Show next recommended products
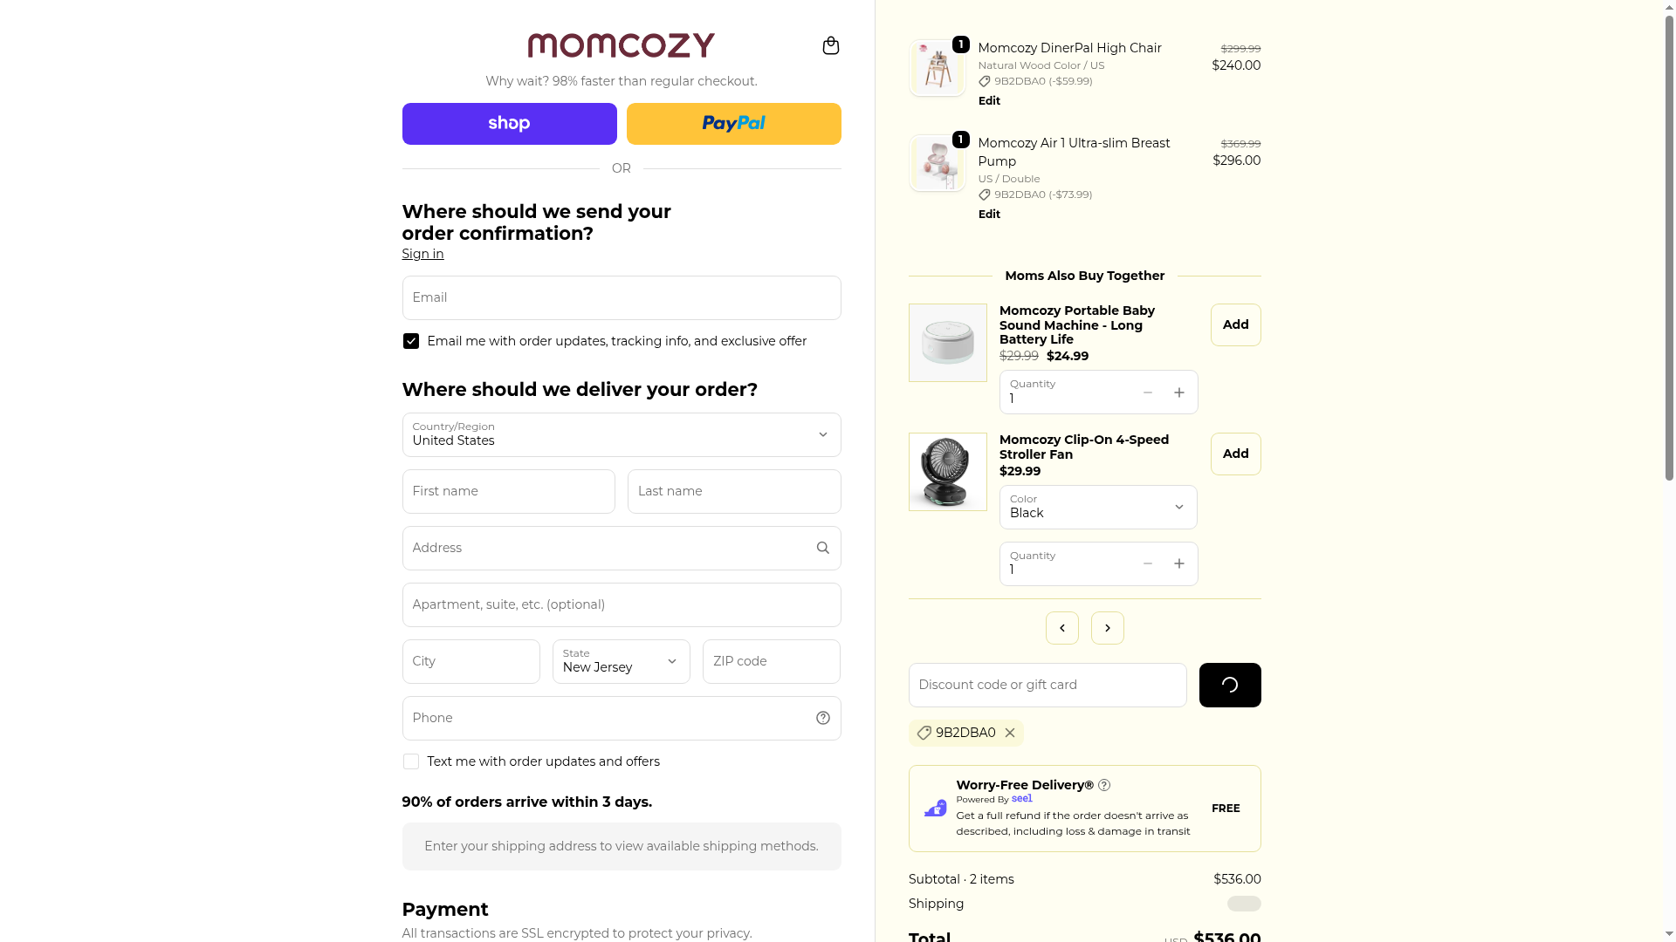1676x942 pixels. pos(1107,628)
